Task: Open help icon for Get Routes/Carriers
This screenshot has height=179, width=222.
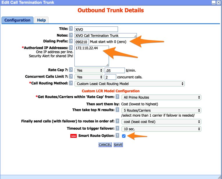Action: coord(117,97)
